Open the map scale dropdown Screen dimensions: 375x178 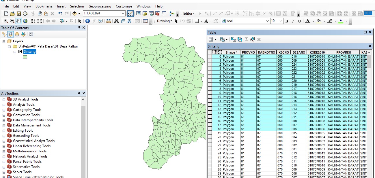tap(122, 13)
